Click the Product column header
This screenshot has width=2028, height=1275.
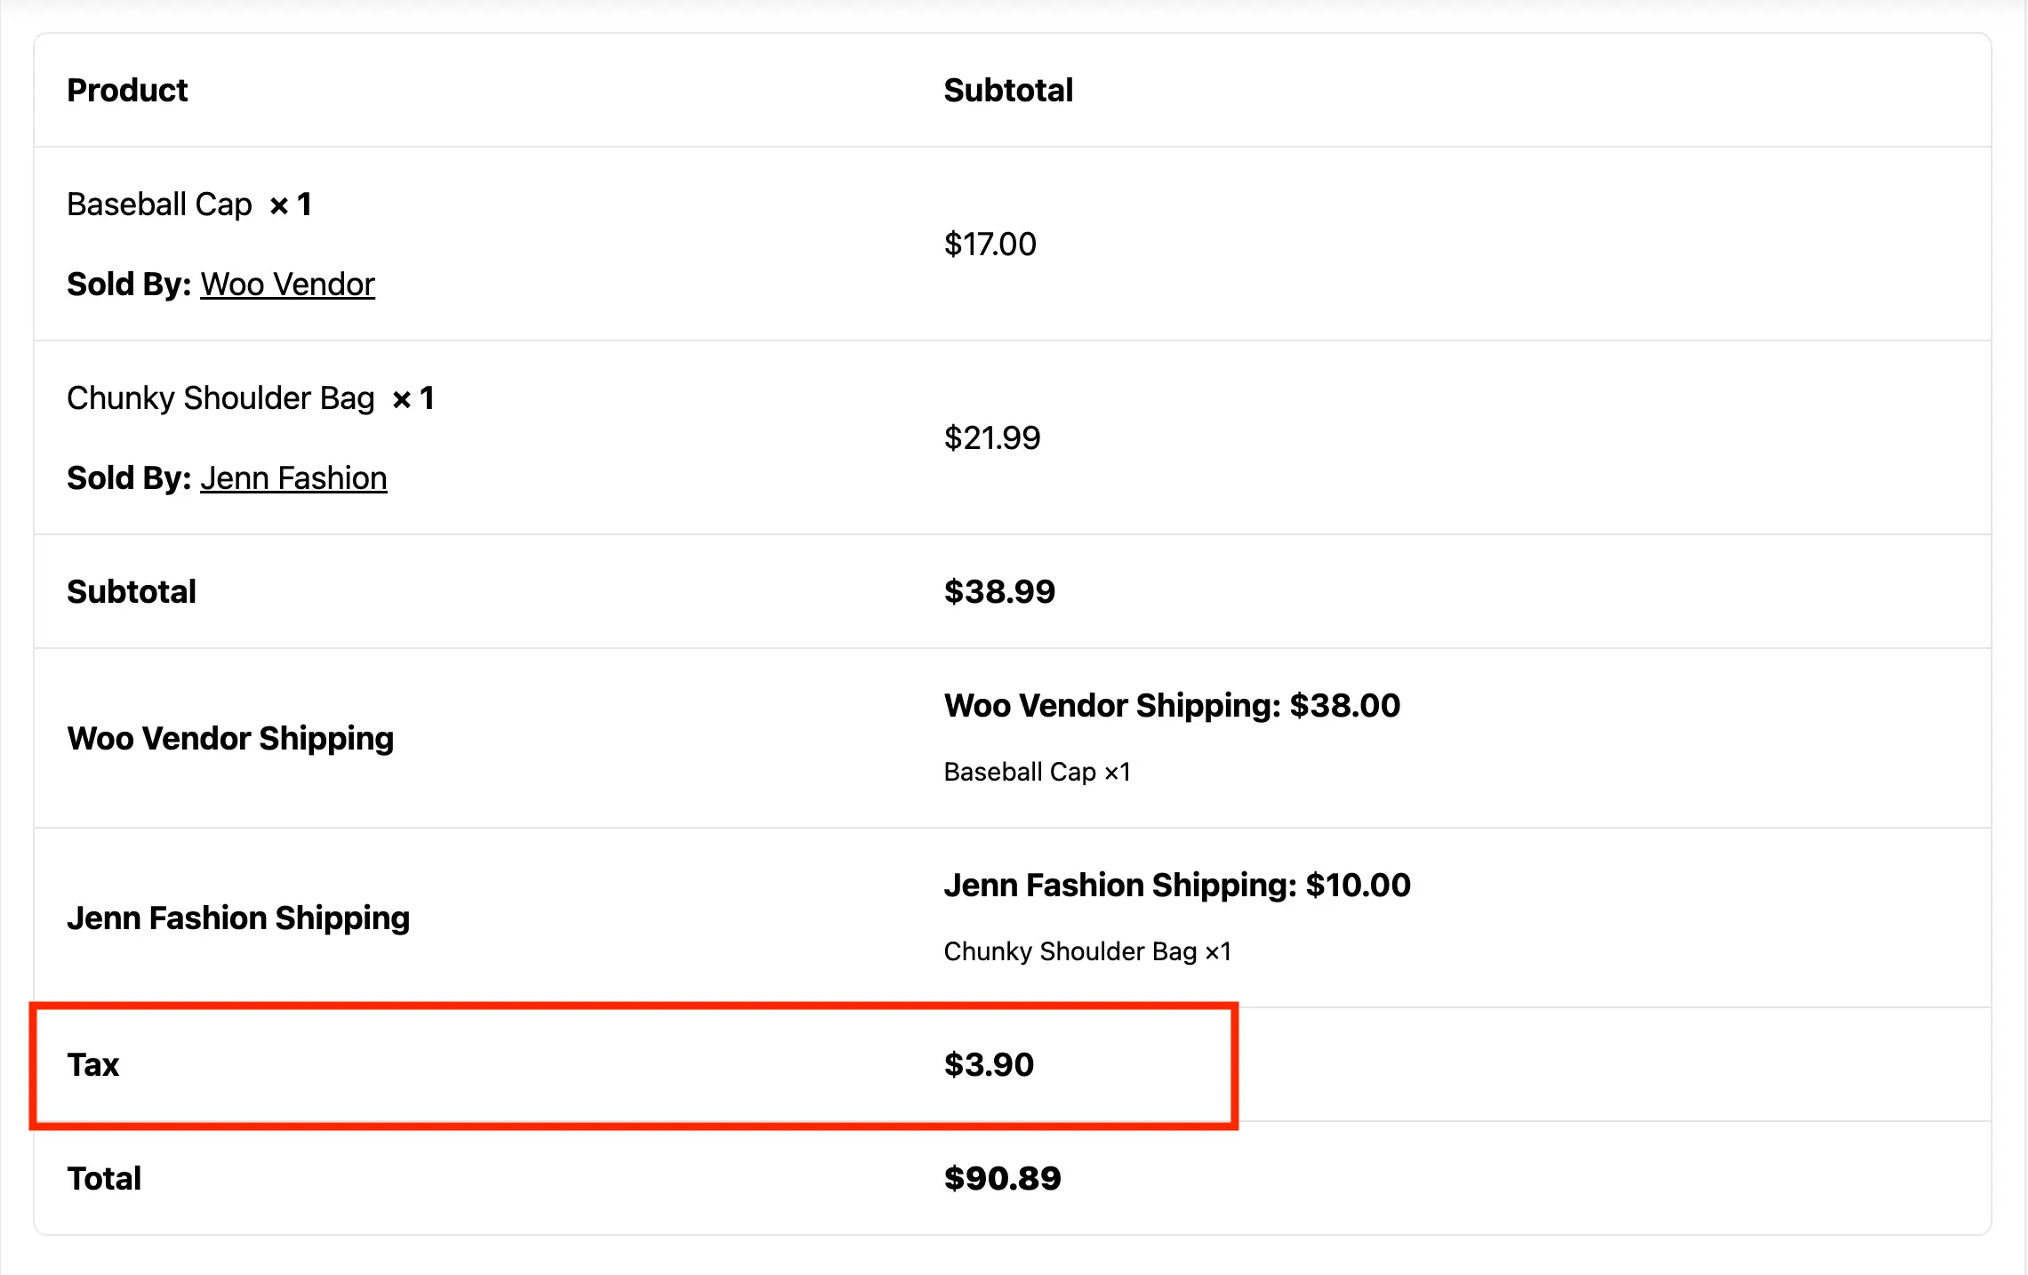point(127,91)
